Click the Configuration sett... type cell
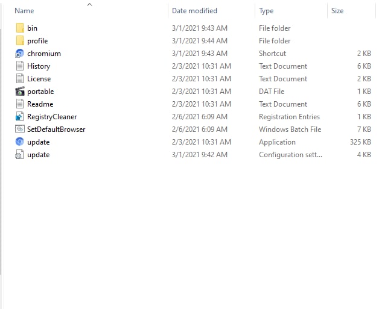This screenshot has height=309, width=379. click(290, 155)
